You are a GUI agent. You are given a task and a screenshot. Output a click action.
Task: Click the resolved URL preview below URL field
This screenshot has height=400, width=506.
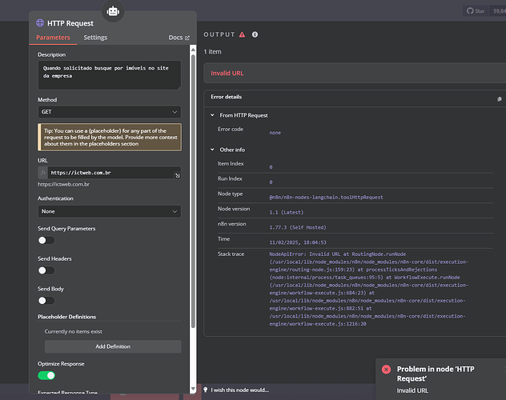click(x=63, y=184)
